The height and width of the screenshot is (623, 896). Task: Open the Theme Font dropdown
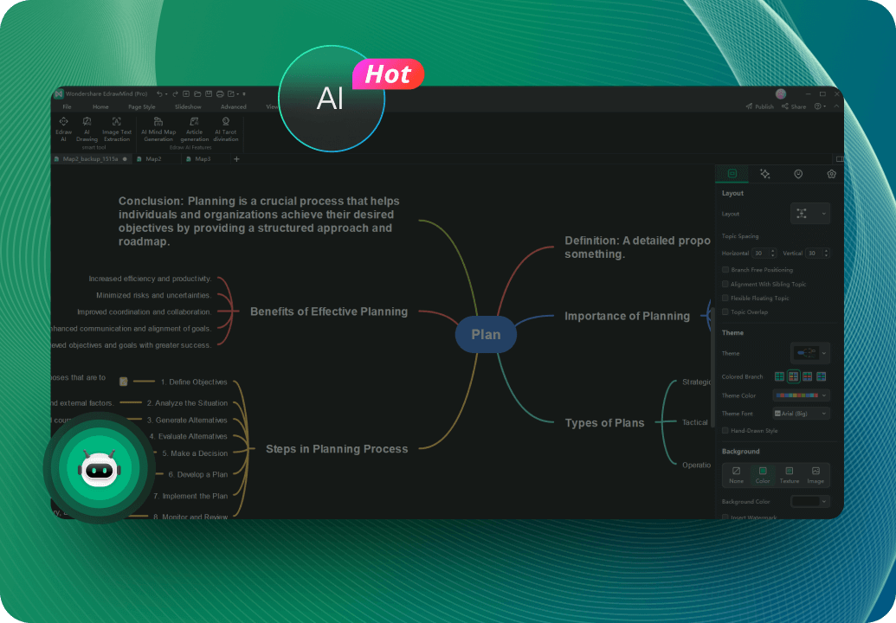801,414
